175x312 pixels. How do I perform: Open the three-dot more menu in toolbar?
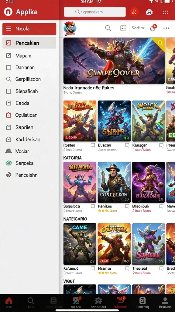166,28
